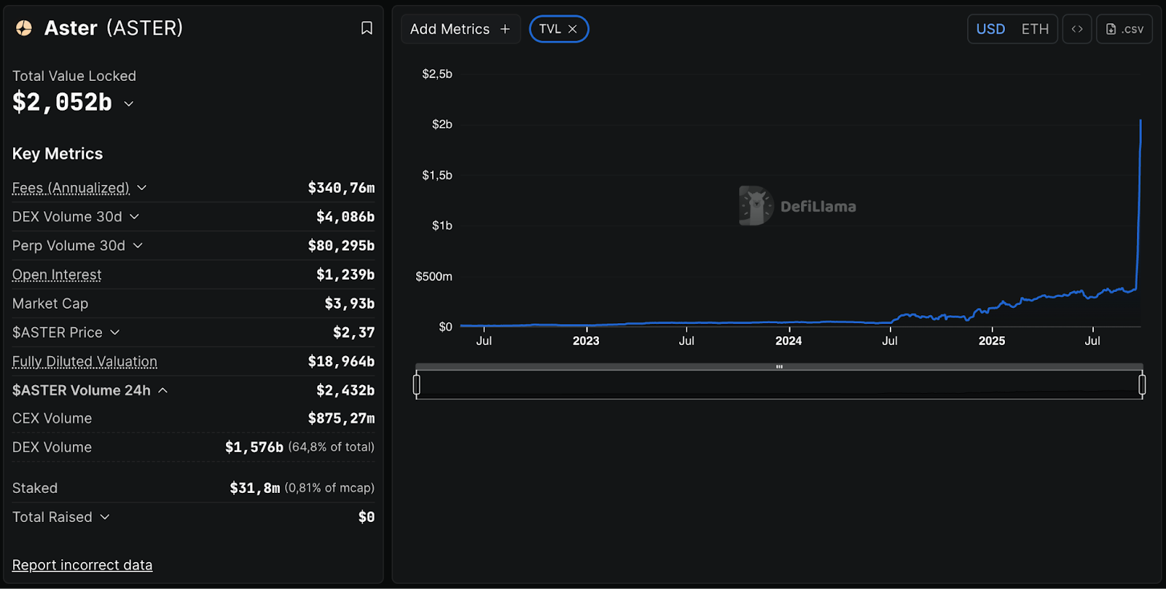
Task: Click the $2,052b TVL value
Action: [x=63, y=103]
